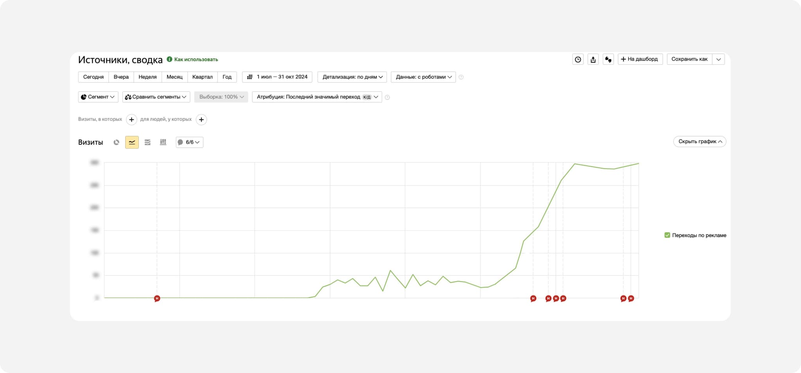The image size is (801, 373).
Task: Click the export/share report icon
Action: click(x=593, y=59)
